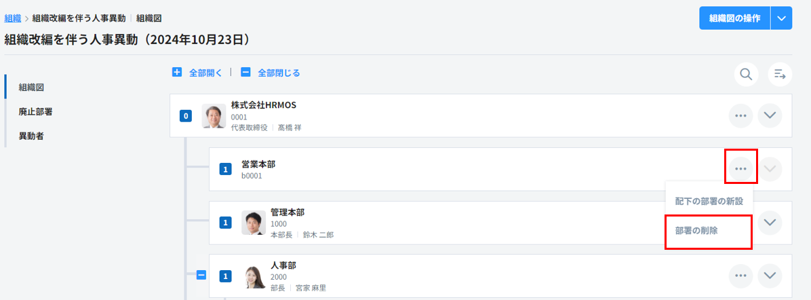Click the list export icon
811x300 pixels.
click(x=780, y=75)
